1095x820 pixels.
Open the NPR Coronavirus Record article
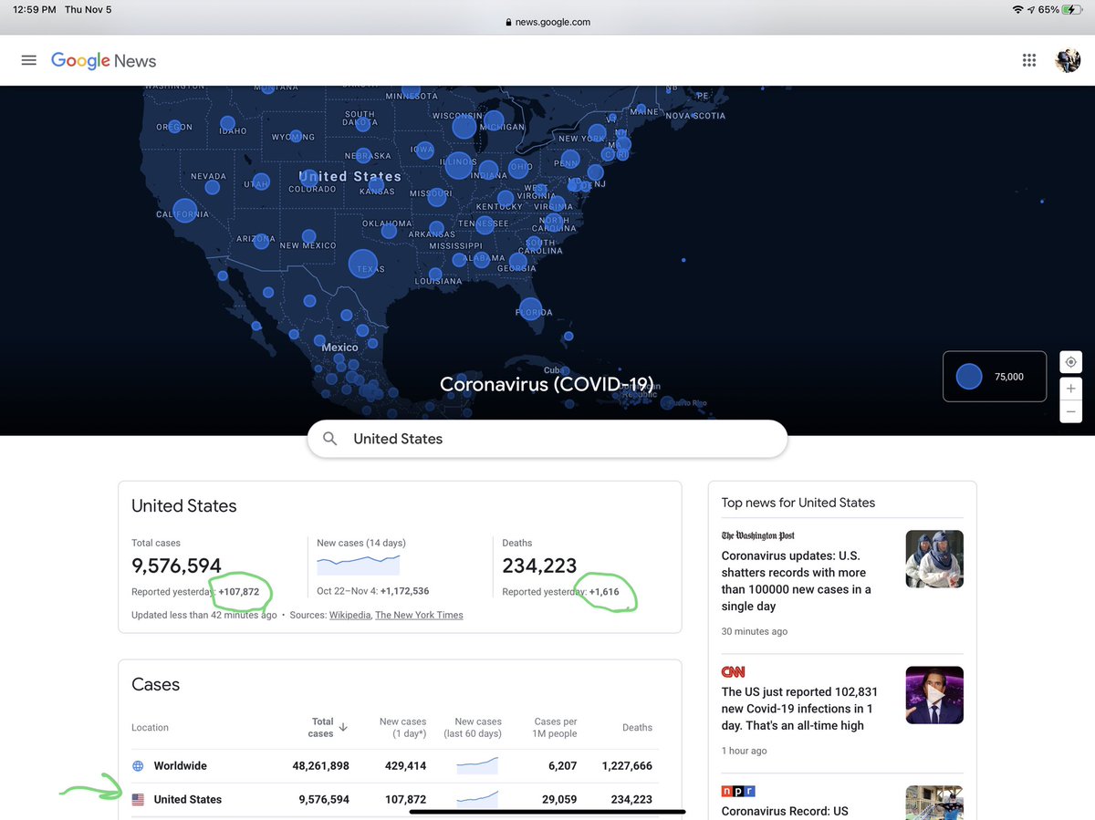click(x=785, y=811)
